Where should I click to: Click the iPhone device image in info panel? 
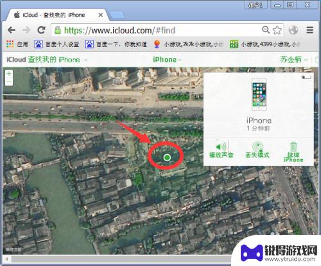(x=259, y=94)
